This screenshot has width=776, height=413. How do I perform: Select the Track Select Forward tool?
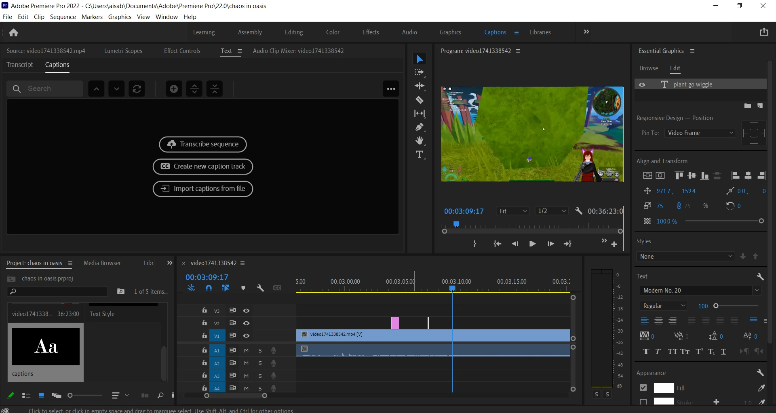pos(420,72)
